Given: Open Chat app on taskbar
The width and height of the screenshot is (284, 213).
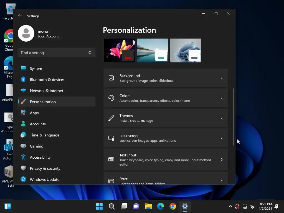Looking at the screenshot, I should click(136, 206).
